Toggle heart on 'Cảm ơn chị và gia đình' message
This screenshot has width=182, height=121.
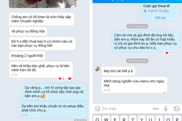coord(176,53)
